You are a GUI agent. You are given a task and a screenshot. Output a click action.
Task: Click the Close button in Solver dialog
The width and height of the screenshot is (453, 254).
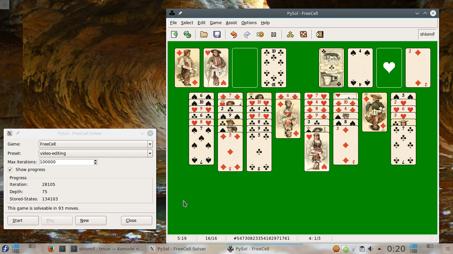[137, 221]
